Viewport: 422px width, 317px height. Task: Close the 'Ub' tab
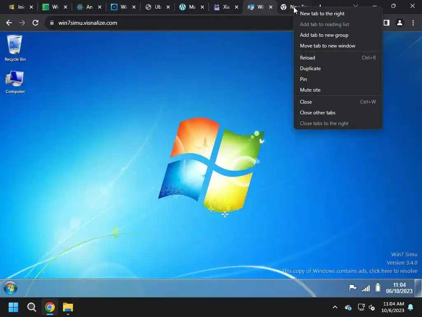168,7
